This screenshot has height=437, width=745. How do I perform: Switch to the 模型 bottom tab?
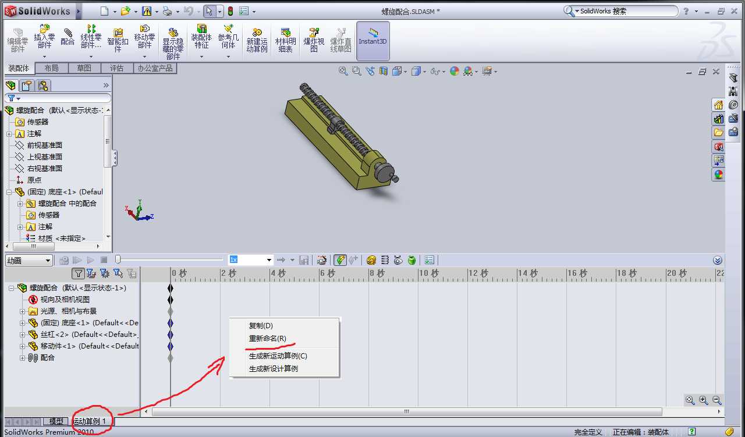(x=56, y=421)
